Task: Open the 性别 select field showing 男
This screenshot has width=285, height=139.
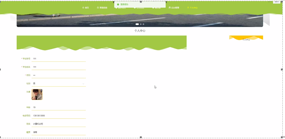Action: (59, 84)
